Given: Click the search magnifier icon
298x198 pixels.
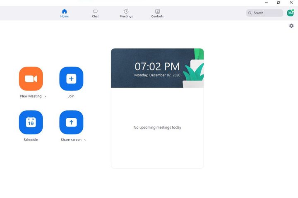Looking at the screenshot, I should pyautogui.click(x=250, y=13).
